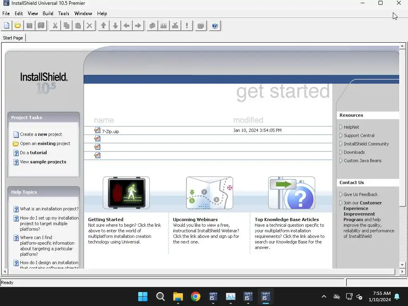Viewport: 408px width, 306px height.
Task: Click the taskbar Search magnifier icon
Action: pos(160,296)
